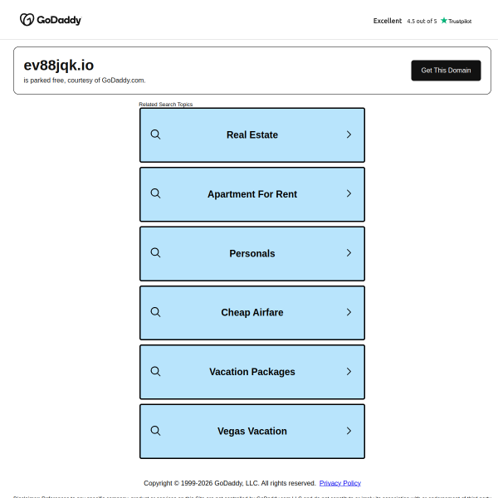498x498 pixels.
Task: Click the search icon beside Vegas Vacation
Action: tap(155, 431)
